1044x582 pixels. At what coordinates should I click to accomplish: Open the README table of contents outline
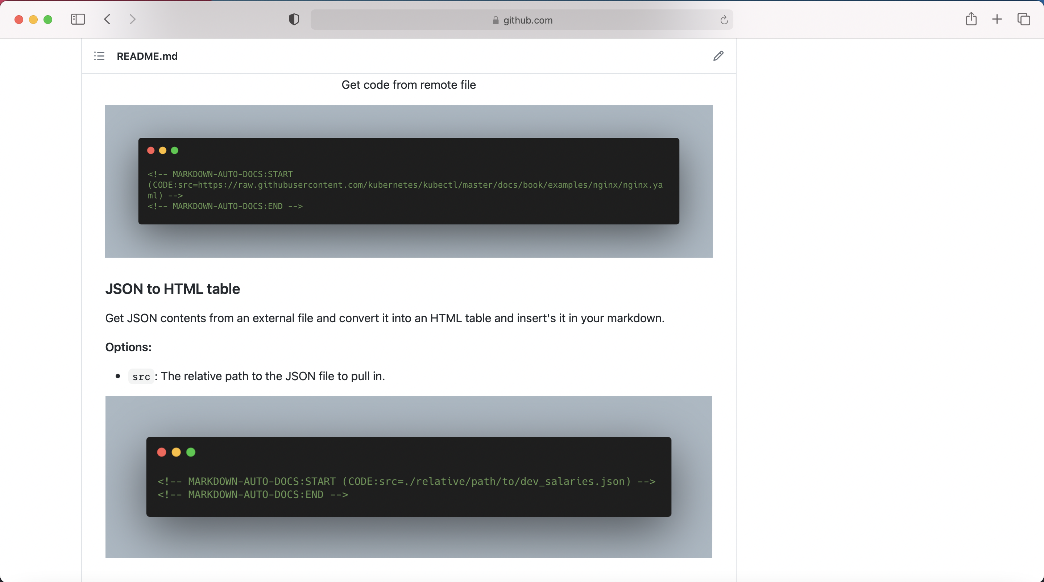point(99,56)
